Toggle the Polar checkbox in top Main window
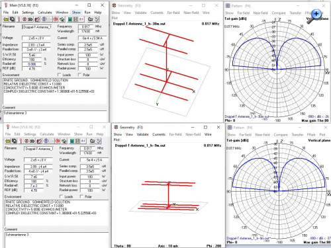 [x=79, y=75]
